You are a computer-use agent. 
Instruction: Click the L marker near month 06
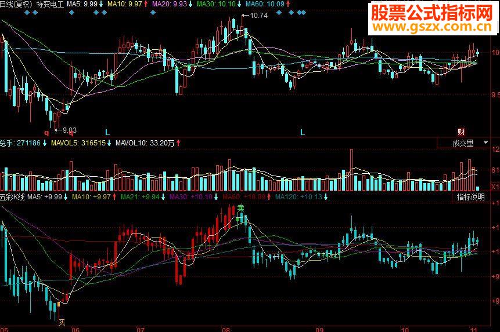tap(107, 132)
